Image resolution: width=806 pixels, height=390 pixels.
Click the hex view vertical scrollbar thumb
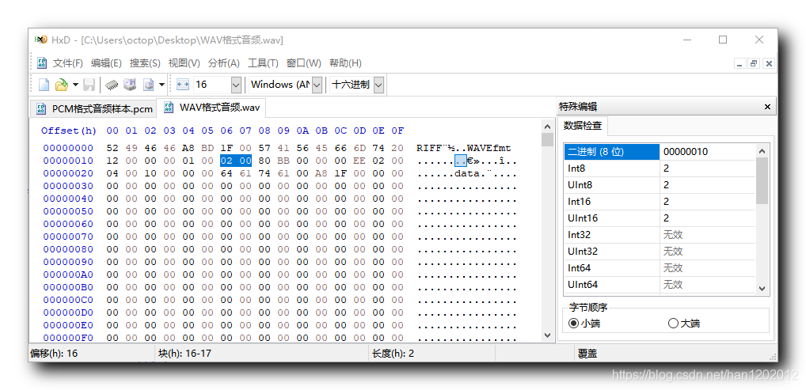[x=547, y=140]
